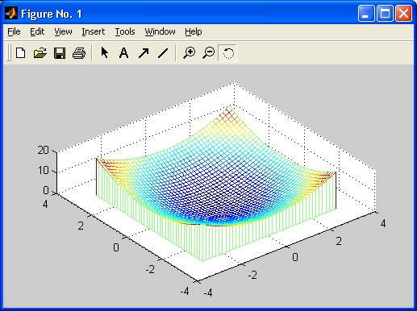Image resolution: width=417 pixels, height=311 pixels.
Task: Close the Figure No. 1 window
Action: [x=403, y=13]
